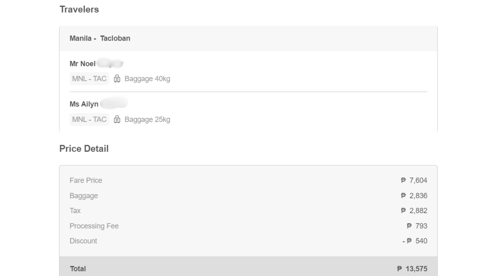Image resolution: width=491 pixels, height=276 pixels.
Task: Click the Manila - Tacloban route header
Action: click(100, 38)
